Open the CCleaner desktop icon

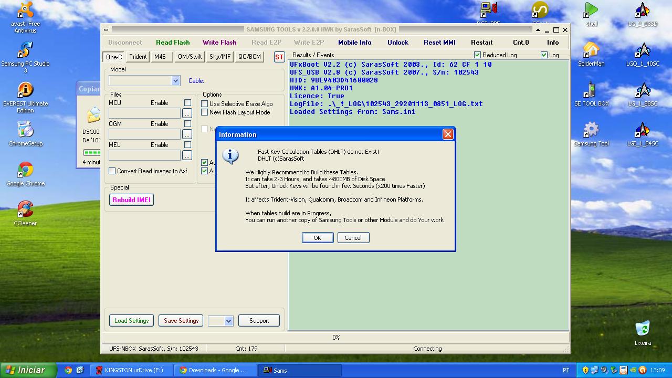[25, 210]
